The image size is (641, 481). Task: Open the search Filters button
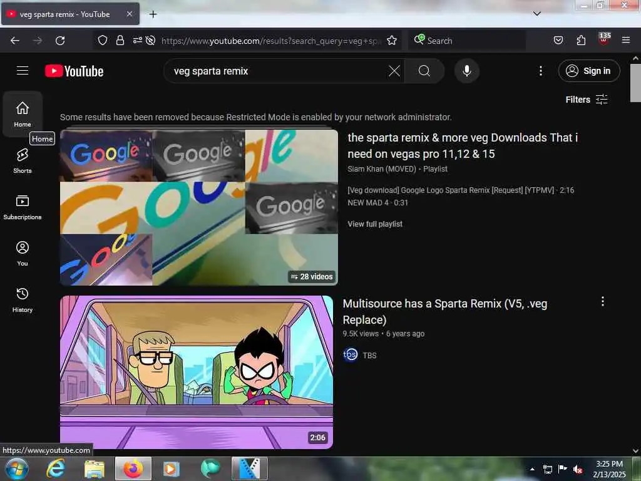pyautogui.click(x=586, y=100)
